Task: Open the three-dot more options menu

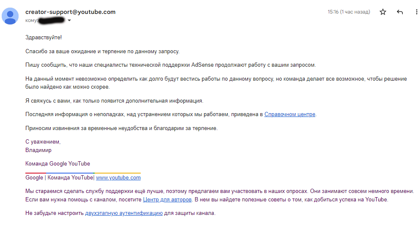Action: pos(416,12)
